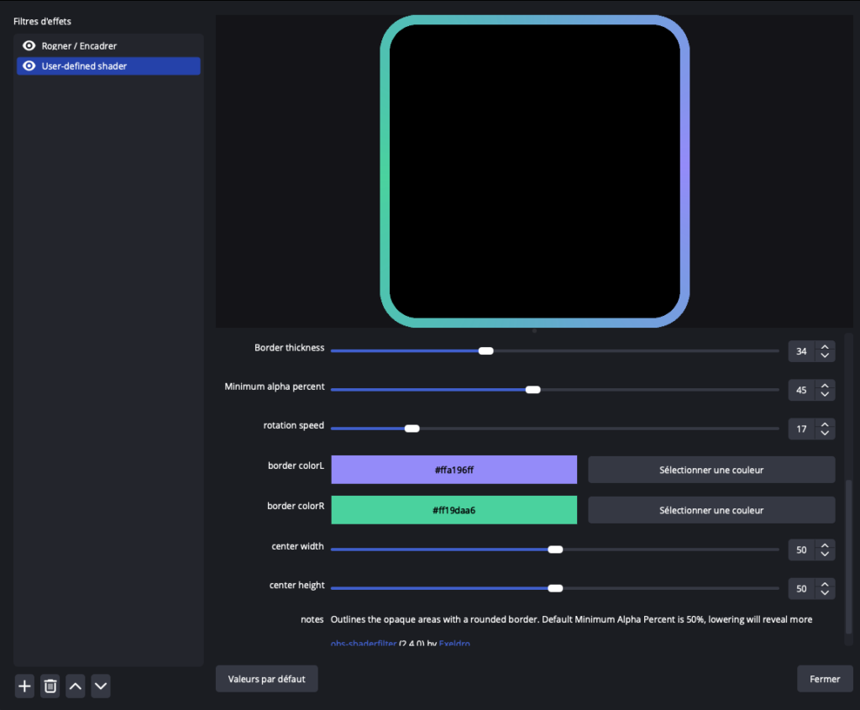Click the Minimum alpha percent value field 45
The width and height of the screenshot is (860, 710).
point(802,390)
